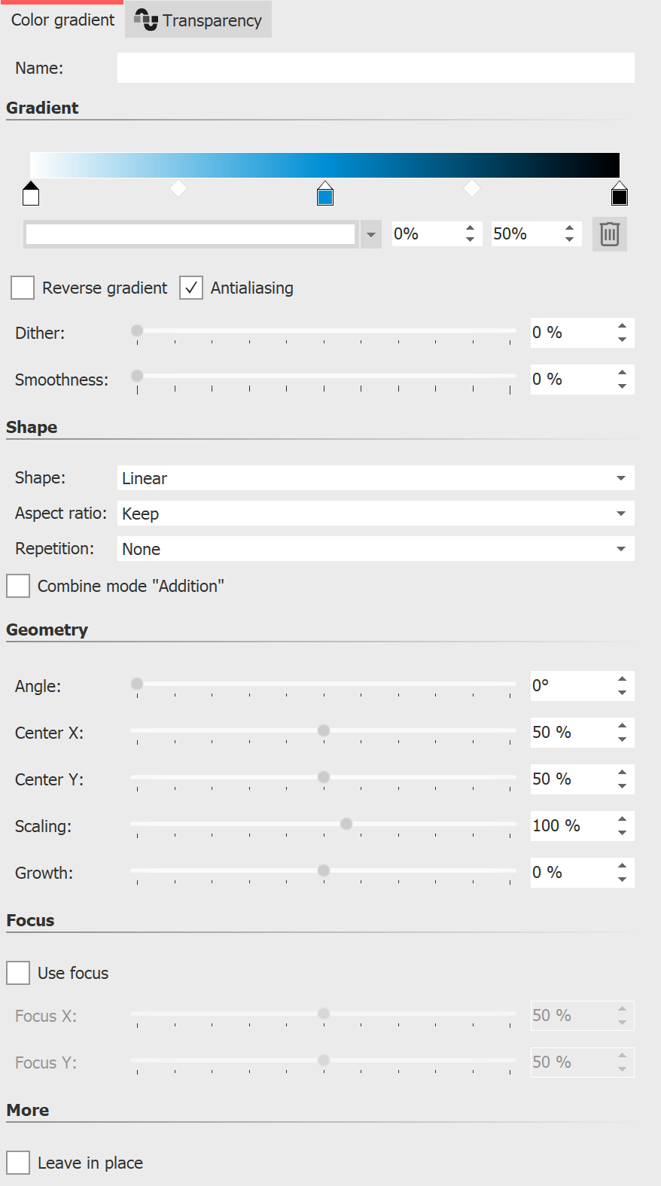Delete the selected gradient stop via trash icon
661x1186 pixels.
pyautogui.click(x=609, y=233)
